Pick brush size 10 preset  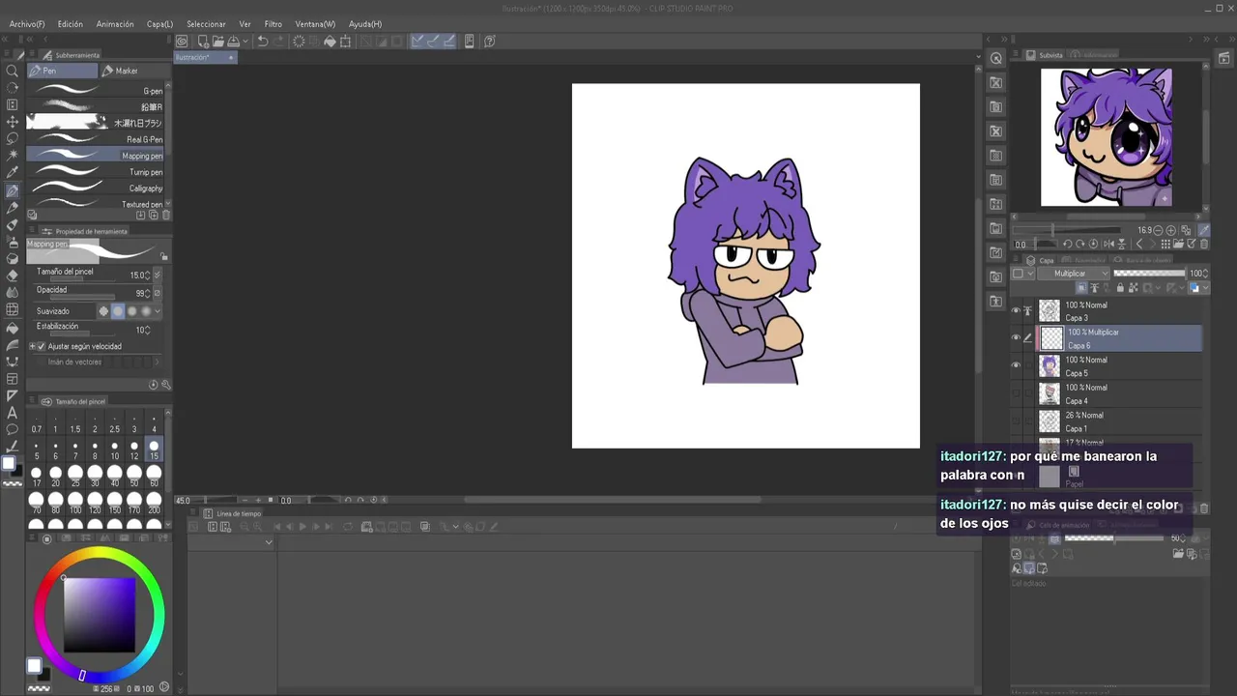114,450
